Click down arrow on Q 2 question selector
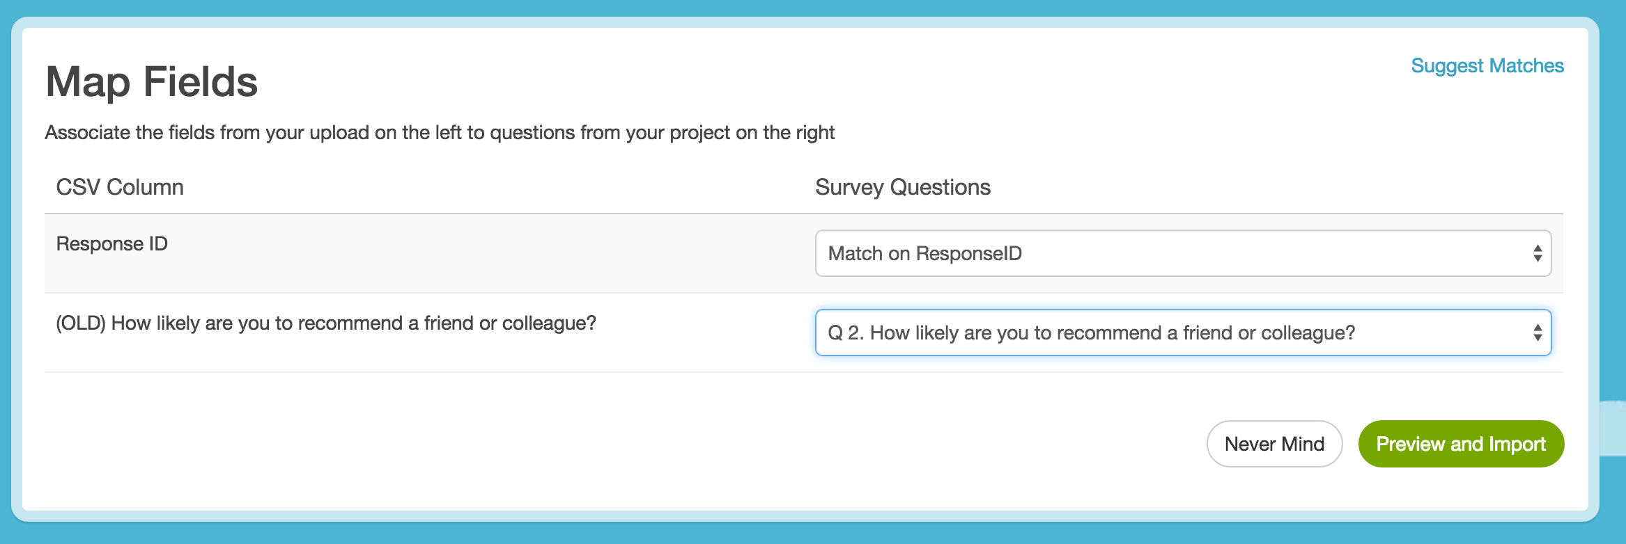 (1537, 338)
